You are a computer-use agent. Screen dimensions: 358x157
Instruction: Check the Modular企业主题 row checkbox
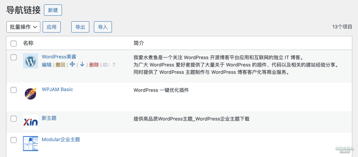click(x=13, y=140)
